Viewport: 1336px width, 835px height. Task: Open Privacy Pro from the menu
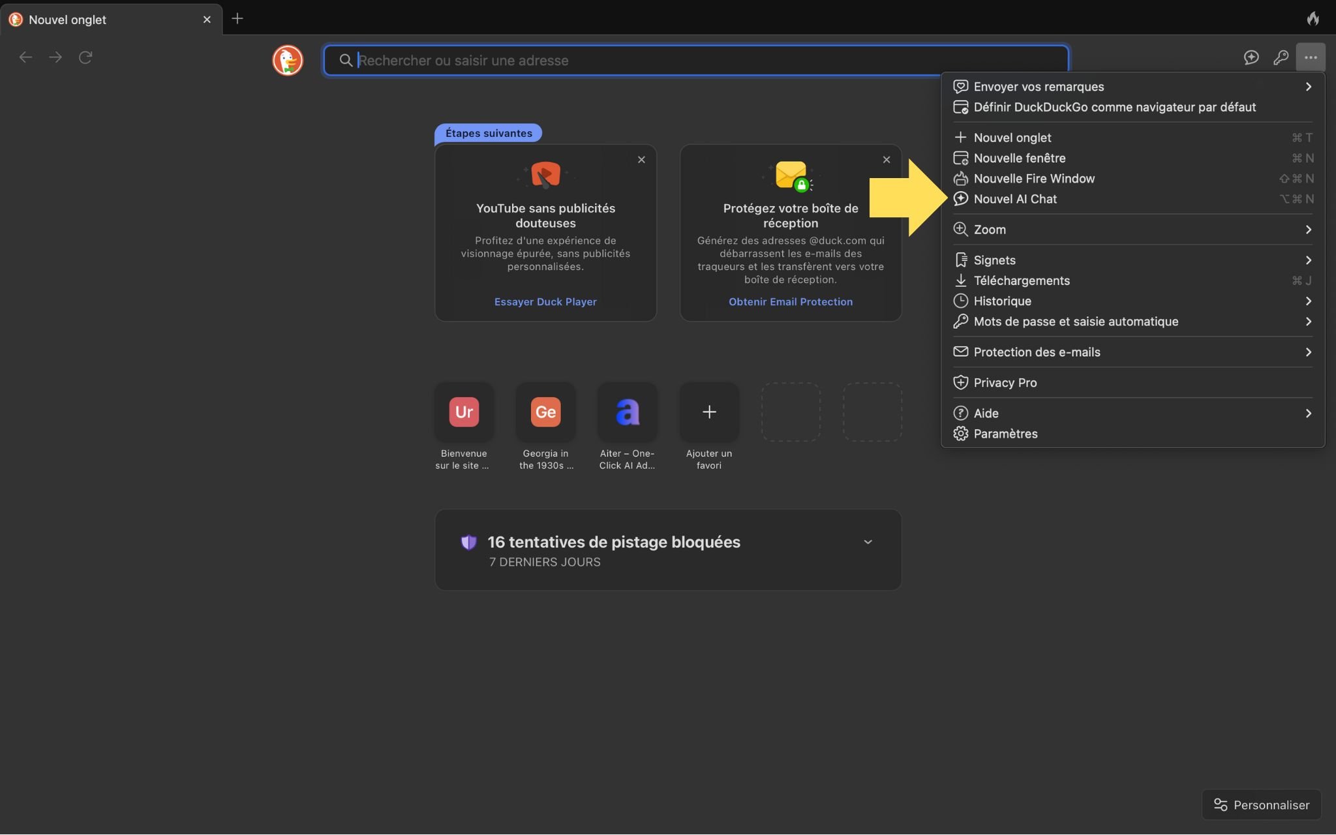(x=1132, y=383)
